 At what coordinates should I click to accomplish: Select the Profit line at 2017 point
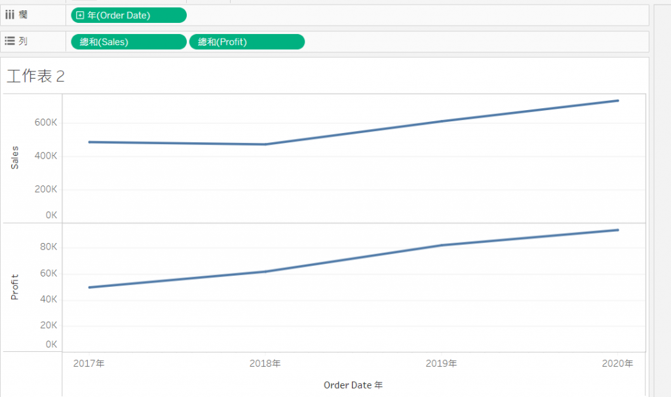[89, 288]
